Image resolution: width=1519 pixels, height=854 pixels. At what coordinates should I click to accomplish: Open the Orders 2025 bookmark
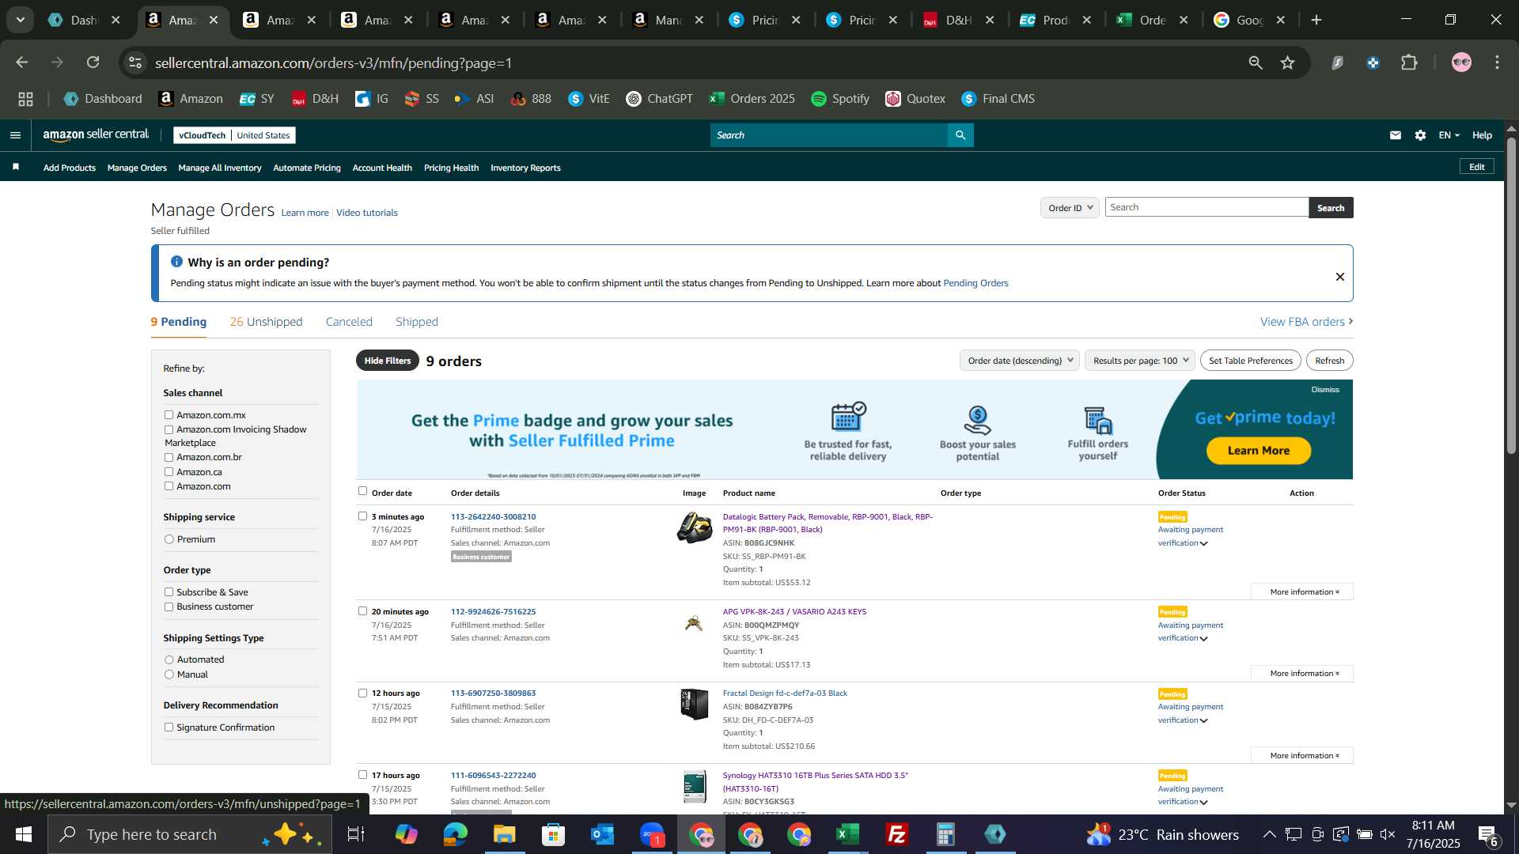pyautogui.click(x=752, y=99)
